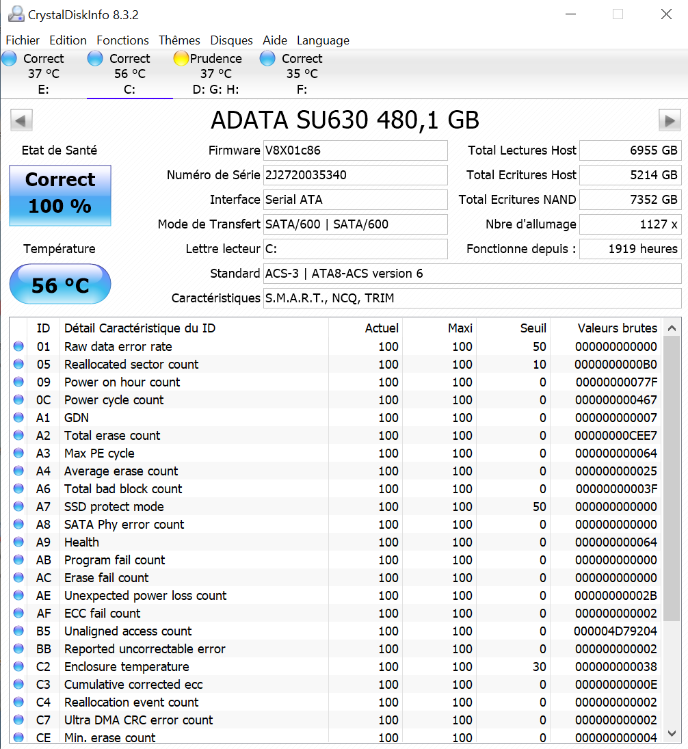The height and width of the screenshot is (749, 688).
Task: Go to previous disk with left arrow
Action: 21,121
